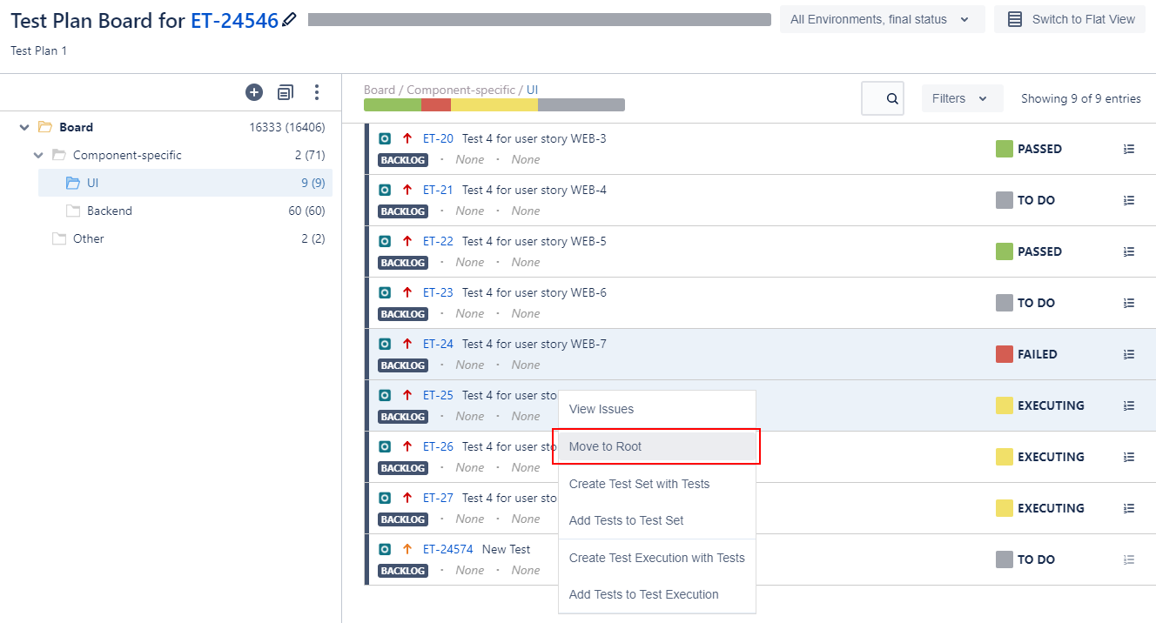Viewport: 1156px width, 623px height.
Task: Click yellow executing segment of progress bar
Action: 494,105
